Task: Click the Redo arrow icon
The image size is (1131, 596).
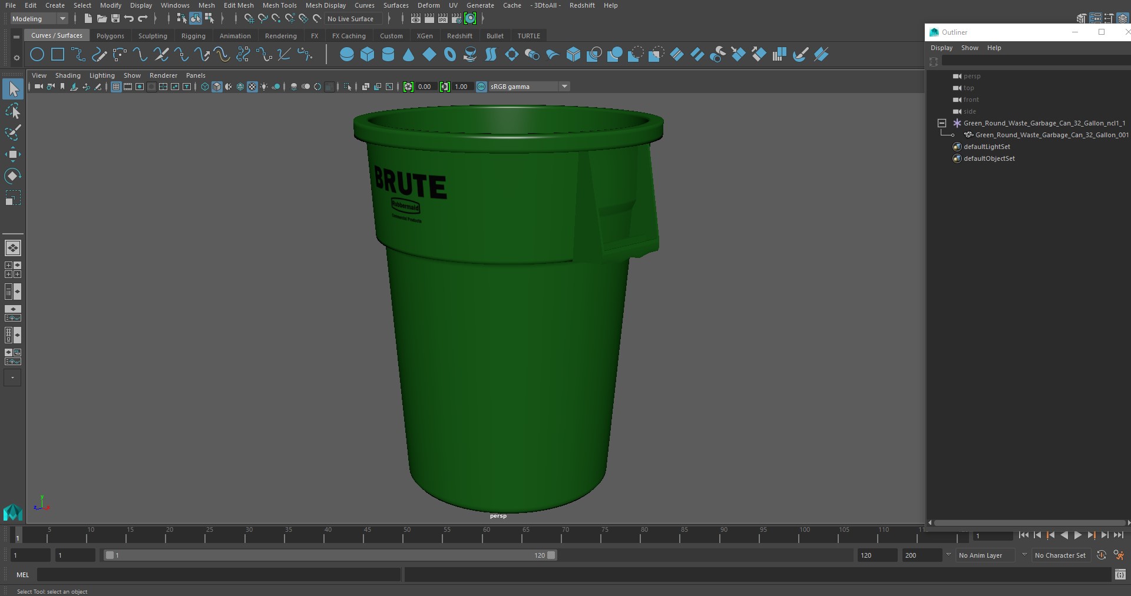Action: click(143, 19)
